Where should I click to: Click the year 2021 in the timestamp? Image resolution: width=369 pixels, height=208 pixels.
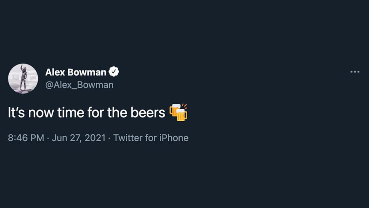95,138
